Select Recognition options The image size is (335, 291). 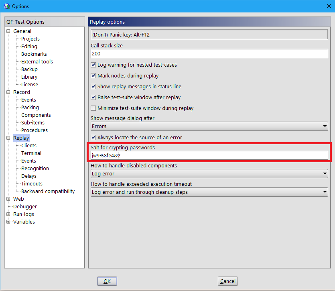pyautogui.click(x=35, y=169)
